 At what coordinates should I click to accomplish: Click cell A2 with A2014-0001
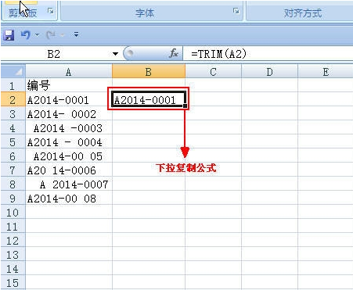pos(69,99)
